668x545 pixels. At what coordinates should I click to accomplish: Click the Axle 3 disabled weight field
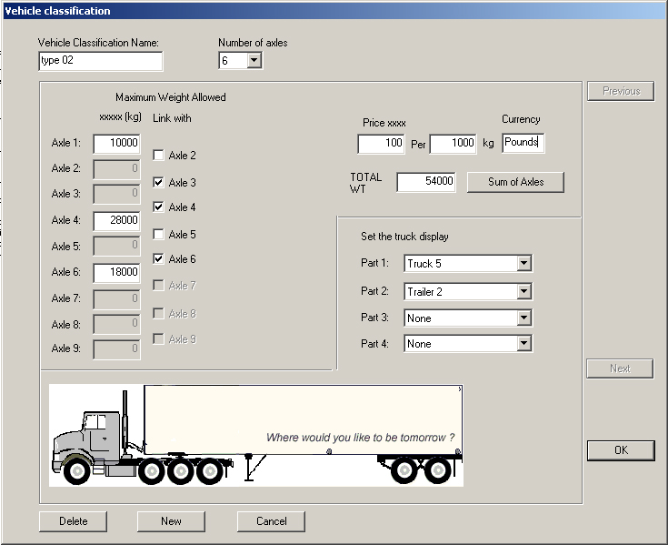click(116, 194)
